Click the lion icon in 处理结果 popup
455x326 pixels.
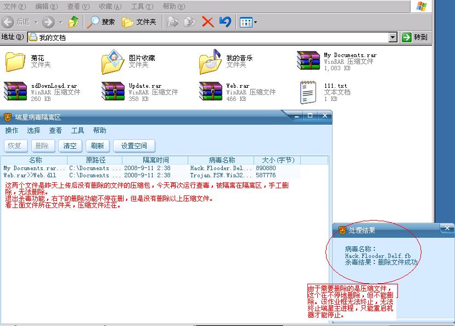[x=342, y=231]
